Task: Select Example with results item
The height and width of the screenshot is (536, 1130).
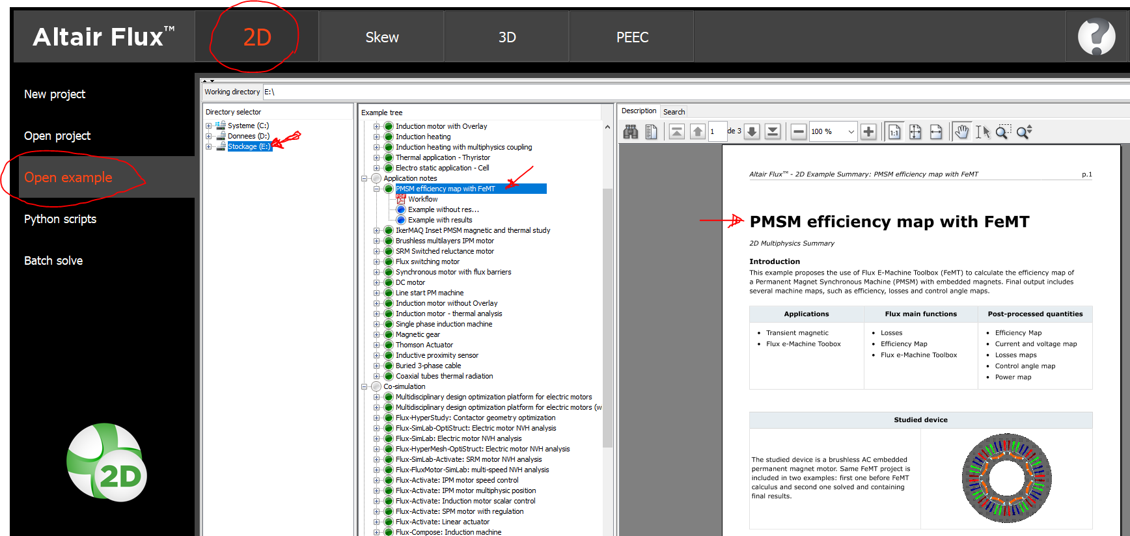Action: (x=440, y=220)
